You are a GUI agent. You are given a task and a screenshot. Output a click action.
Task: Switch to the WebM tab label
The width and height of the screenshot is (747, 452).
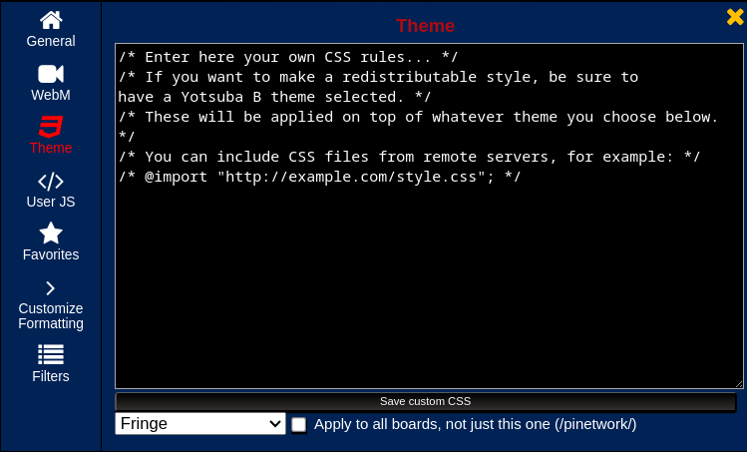coord(51,95)
